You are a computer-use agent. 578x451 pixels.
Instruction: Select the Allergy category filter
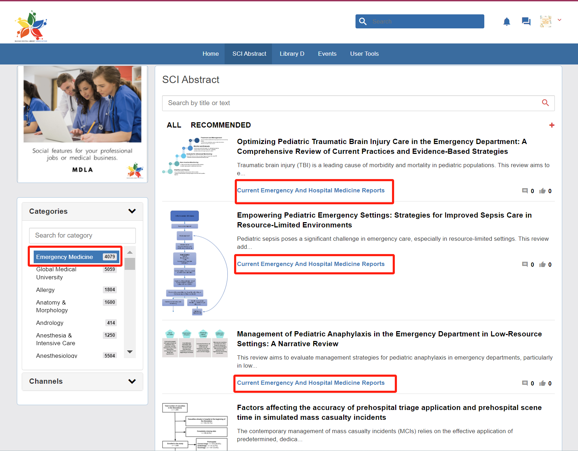pyautogui.click(x=45, y=290)
